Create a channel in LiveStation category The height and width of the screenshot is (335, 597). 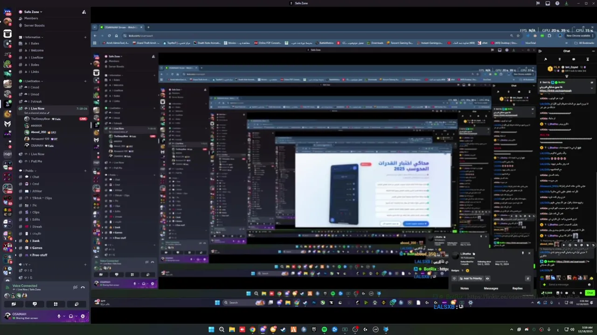pyautogui.click(x=85, y=81)
